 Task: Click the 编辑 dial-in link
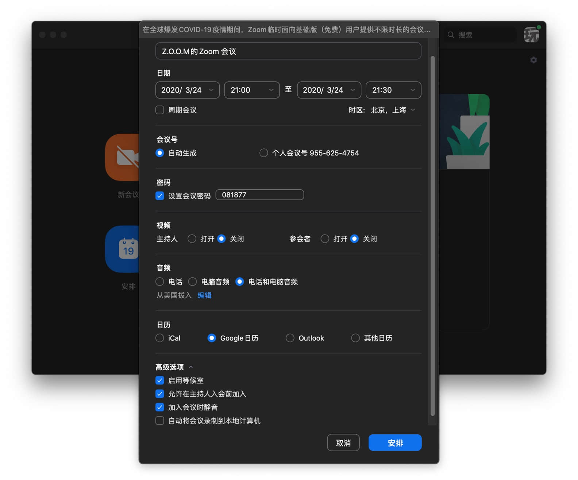(x=204, y=295)
